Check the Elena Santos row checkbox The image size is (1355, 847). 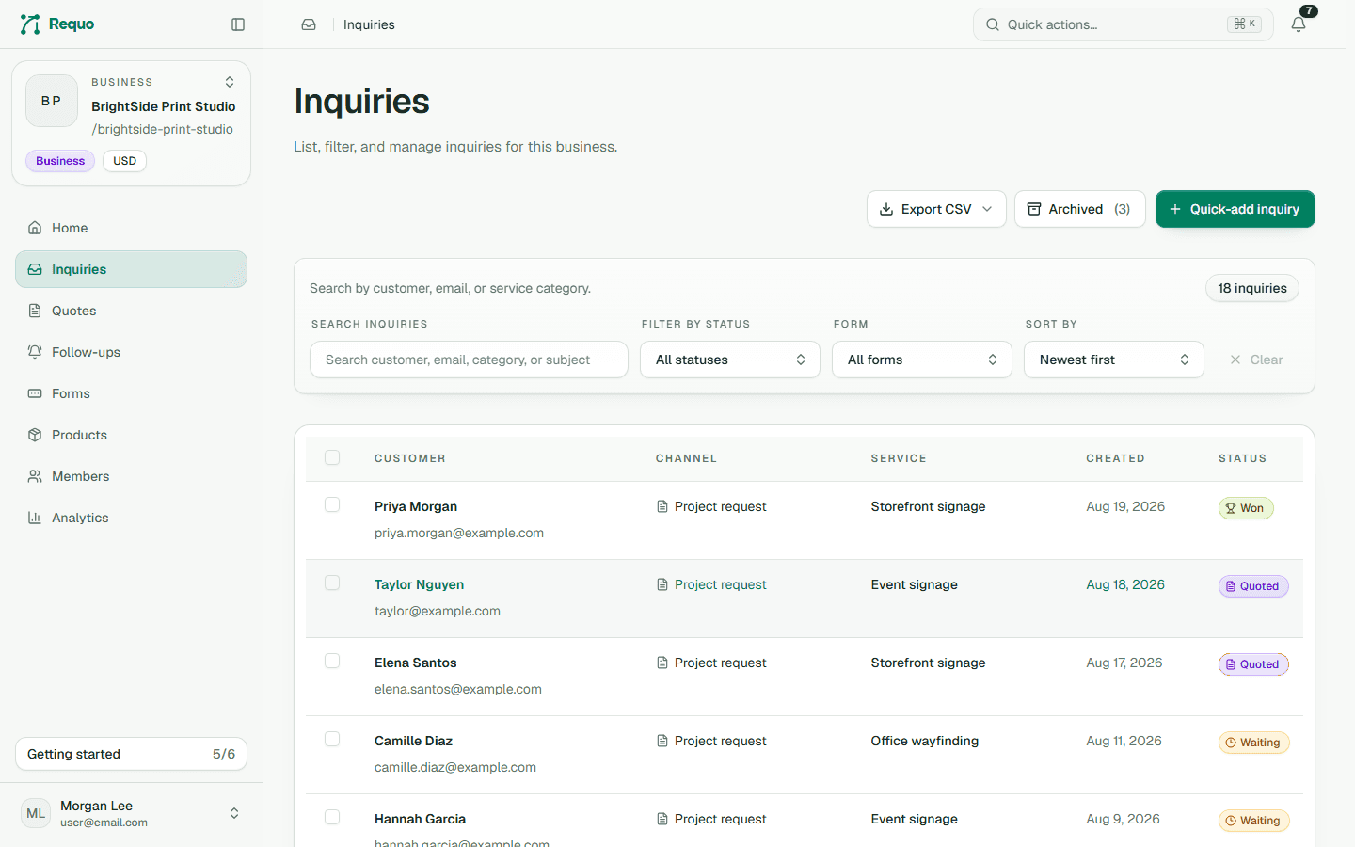click(332, 661)
